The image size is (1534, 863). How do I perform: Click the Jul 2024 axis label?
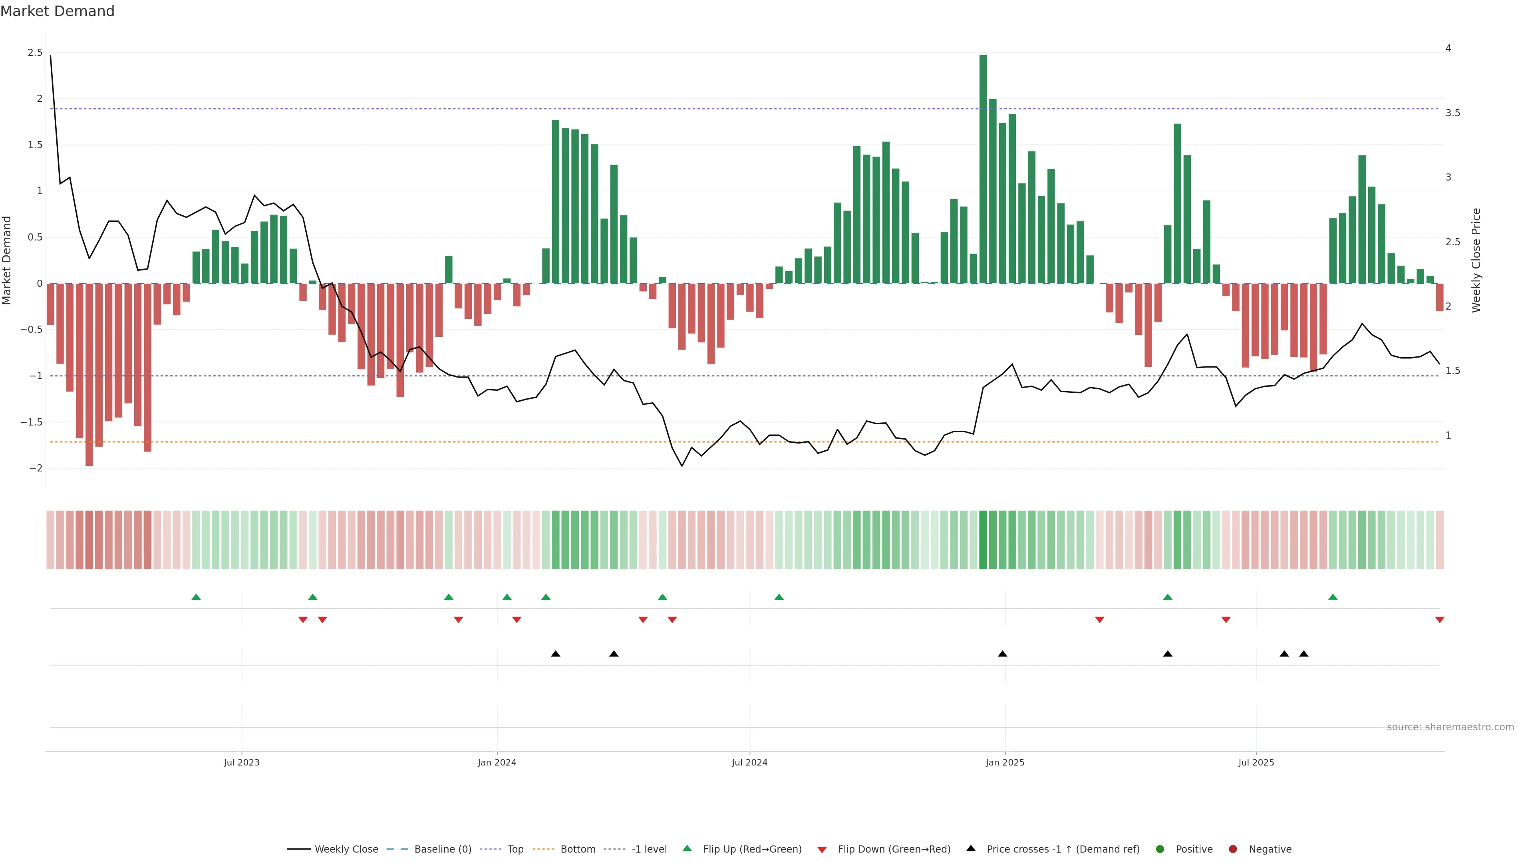[x=749, y=762]
